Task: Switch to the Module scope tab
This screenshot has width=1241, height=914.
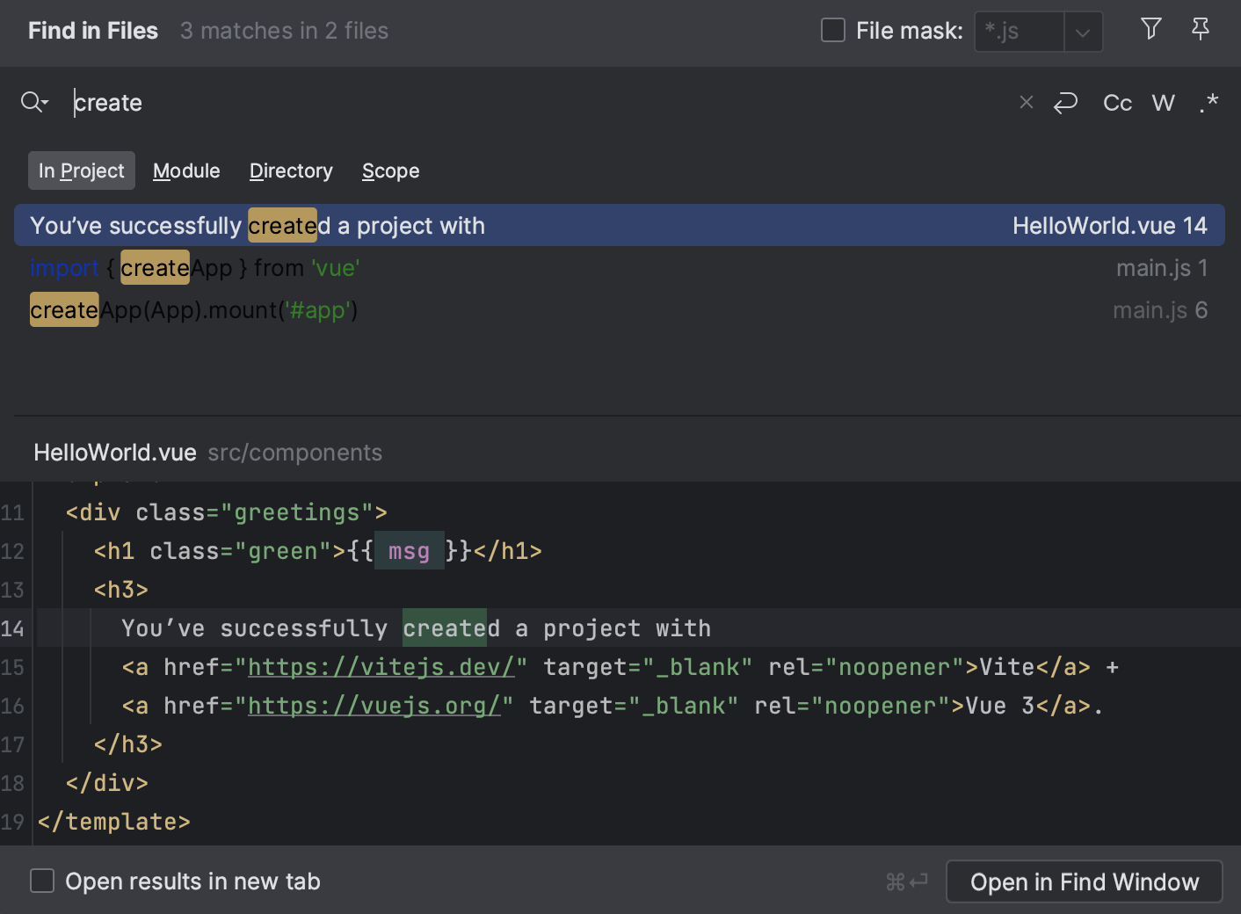Action: (x=186, y=170)
